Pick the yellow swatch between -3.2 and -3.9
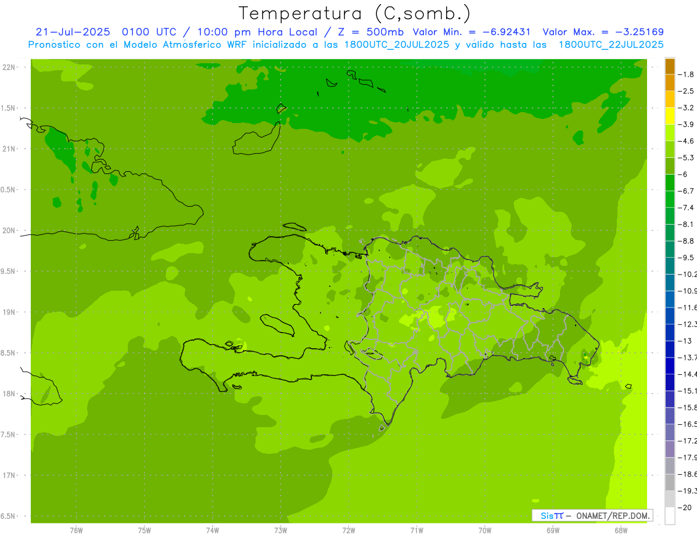Viewport: 697px width, 538px height. (x=670, y=116)
